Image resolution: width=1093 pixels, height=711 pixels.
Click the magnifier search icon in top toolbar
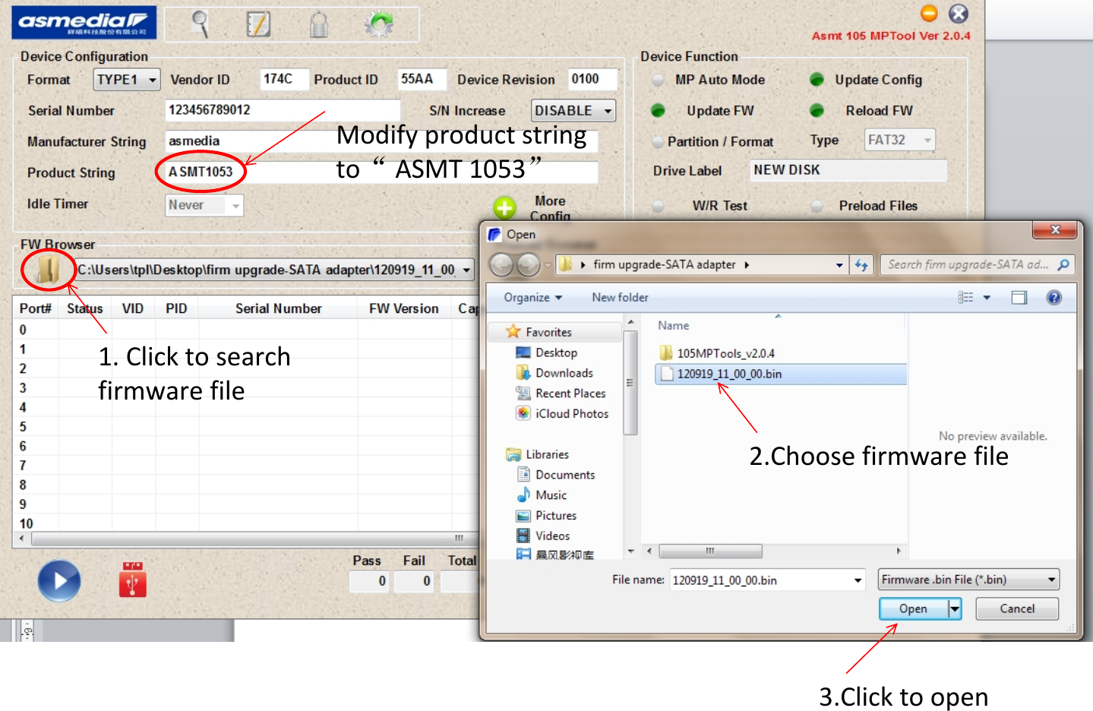click(200, 24)
